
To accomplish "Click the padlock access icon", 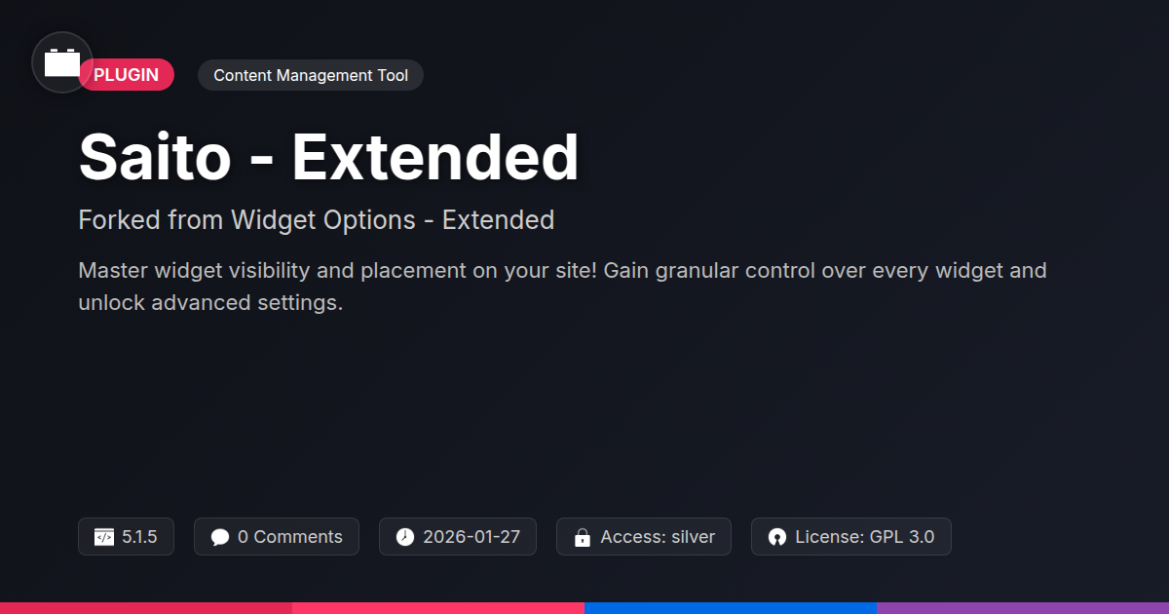I will point(583,537).
